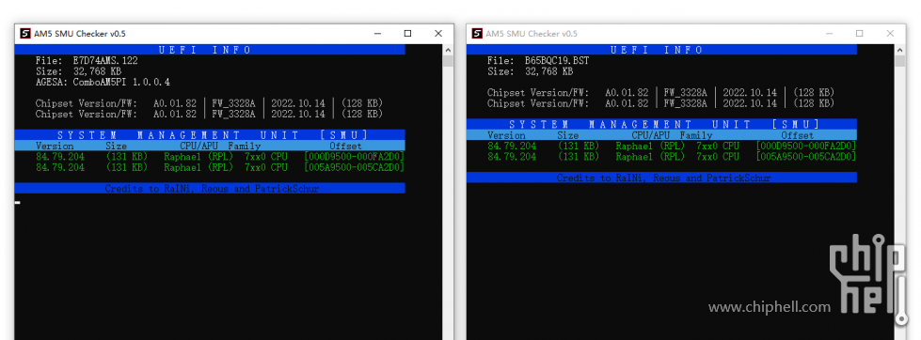Click offset '[000D9500-000FA2D0]' in the right window
Image resolution: width=921 pixels, height=340 pixels.
coord(806,146)
